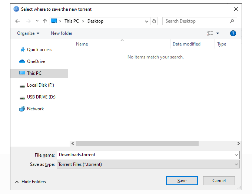Click the Back navigation arrow
This screenshot has height=194, width=252.
(x=17, y=21)
